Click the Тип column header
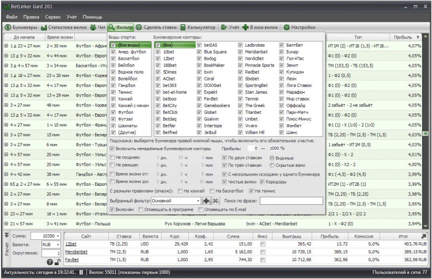432x279 pixels. (358, 37)
